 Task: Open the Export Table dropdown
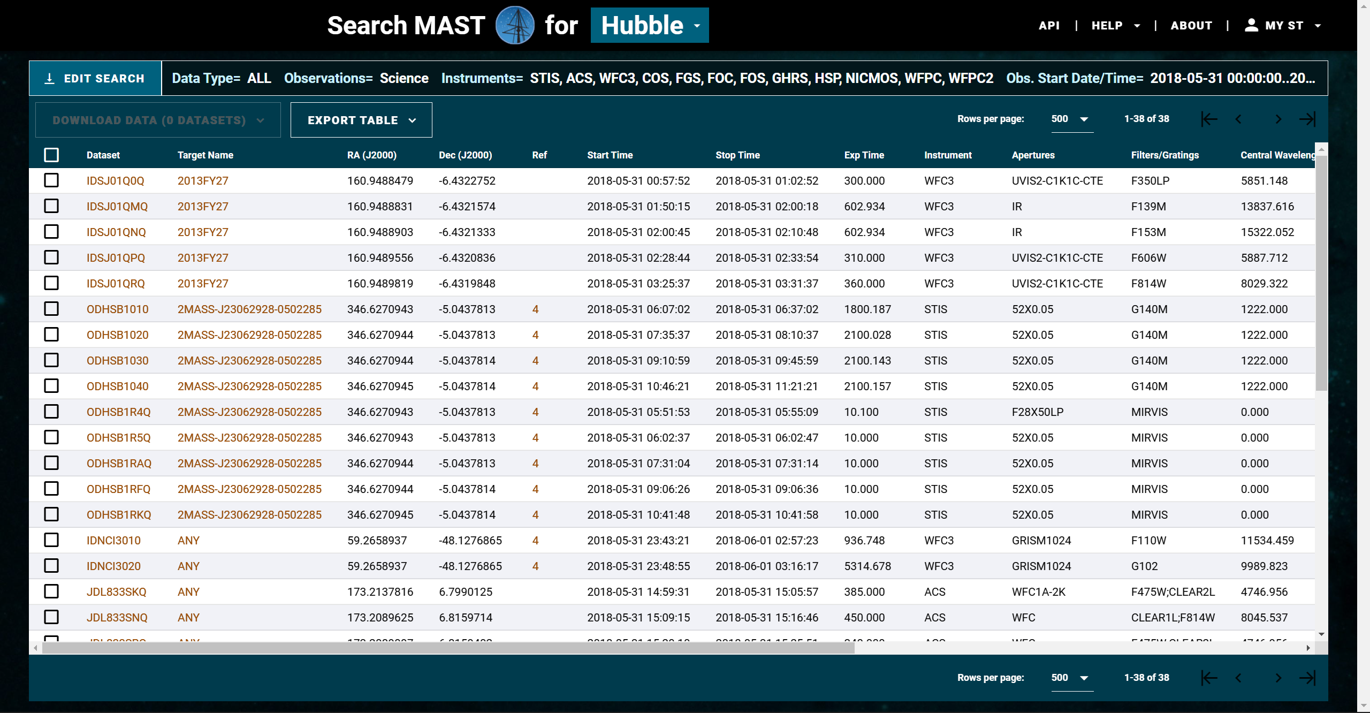361,120
